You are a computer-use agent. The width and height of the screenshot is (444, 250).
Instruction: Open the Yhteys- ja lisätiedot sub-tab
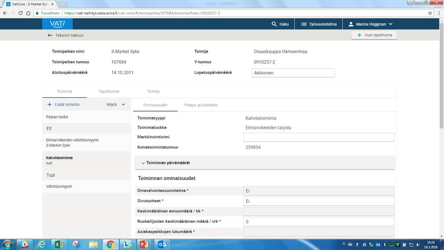[x=201, y=105]
